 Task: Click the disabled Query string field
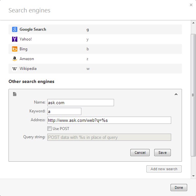click(109, 137)
